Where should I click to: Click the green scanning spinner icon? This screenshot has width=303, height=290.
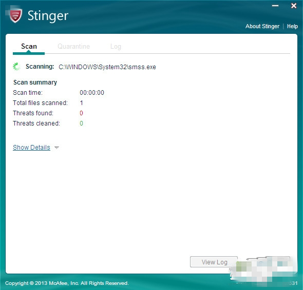pyautogui.click(x=16, y=67)
